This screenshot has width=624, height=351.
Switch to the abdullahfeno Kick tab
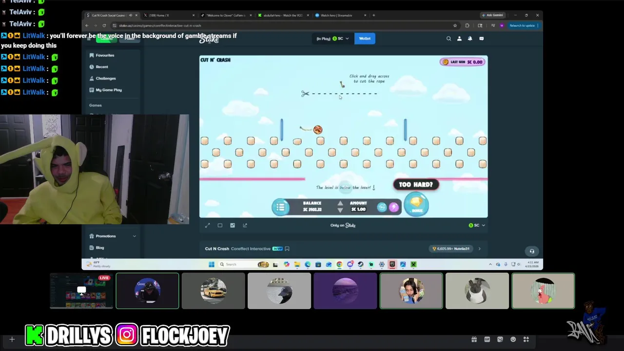pos(283,15)
